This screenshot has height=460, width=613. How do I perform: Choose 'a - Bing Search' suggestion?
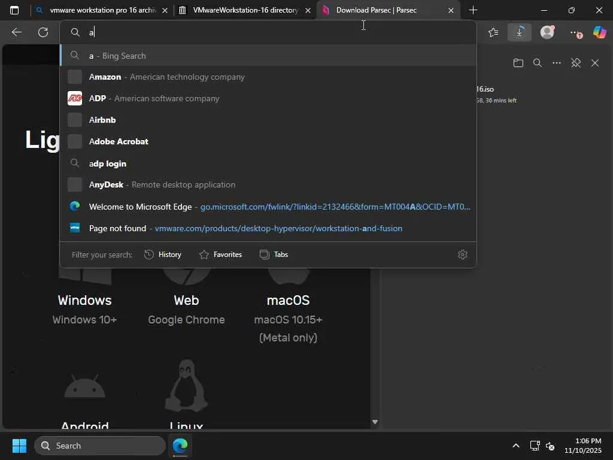(268, 56)
